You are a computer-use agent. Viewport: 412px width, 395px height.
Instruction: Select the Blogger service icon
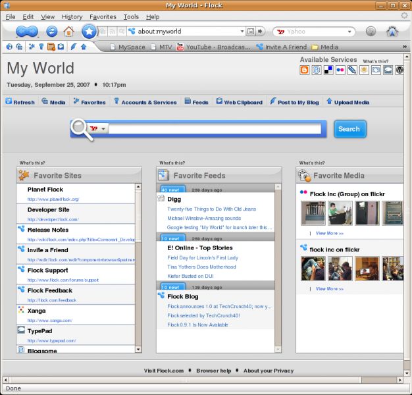coord(305,70)
